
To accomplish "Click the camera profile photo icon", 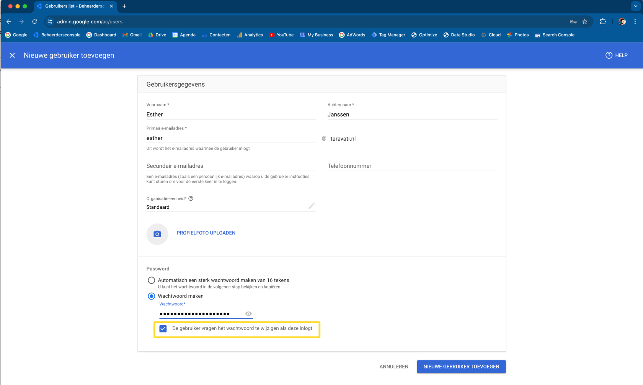I will [x=157, y=234].
